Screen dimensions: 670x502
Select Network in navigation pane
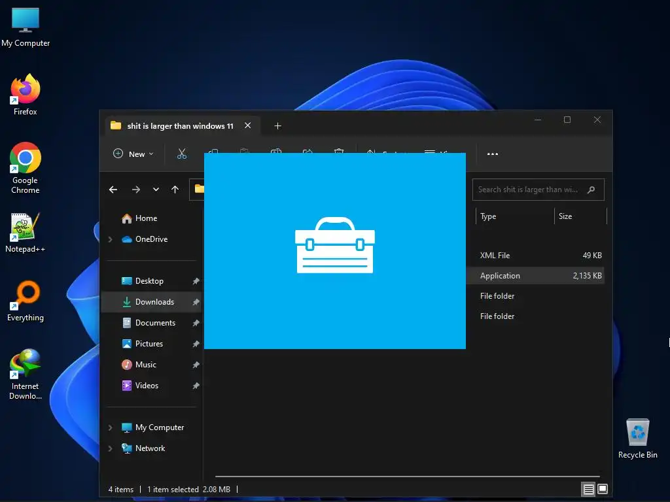coord(143,448)
